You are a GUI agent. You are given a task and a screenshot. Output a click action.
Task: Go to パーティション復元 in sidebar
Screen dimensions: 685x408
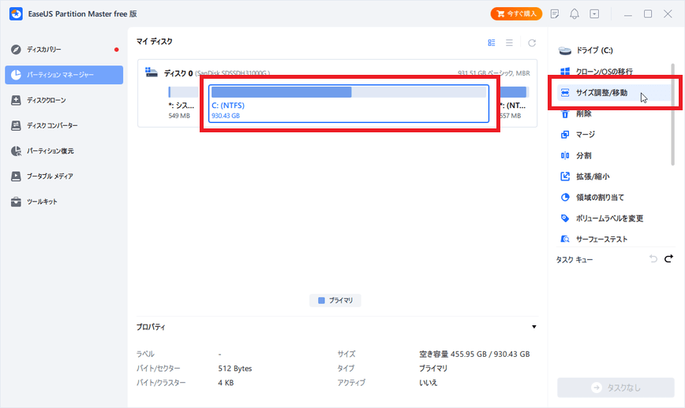coord(51,150)
